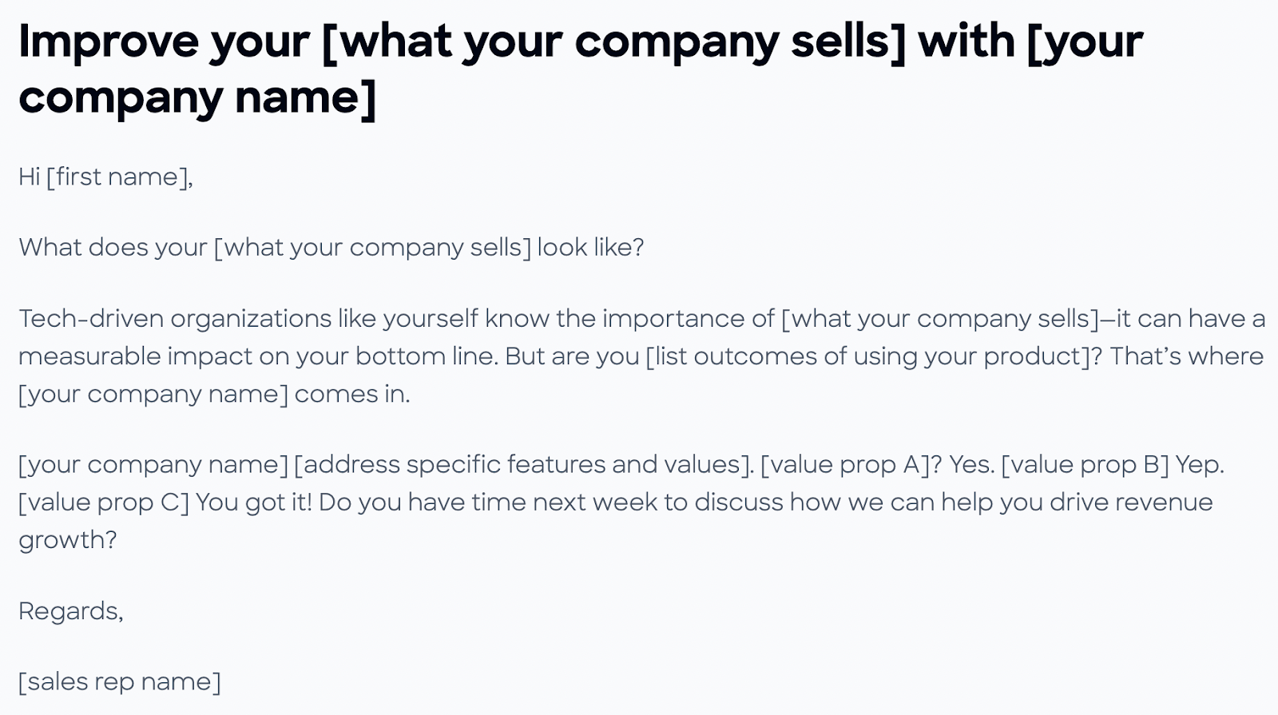
Task: Click the [sales rep name] placeholder
Action: [120, 681]
